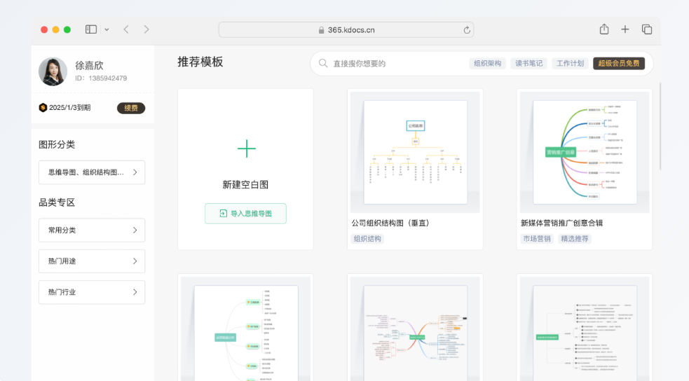This screenshot has width=689, height=381.
Task: Click the 2025/1/3到期 expiry text
Action: [x=70, y=108]
